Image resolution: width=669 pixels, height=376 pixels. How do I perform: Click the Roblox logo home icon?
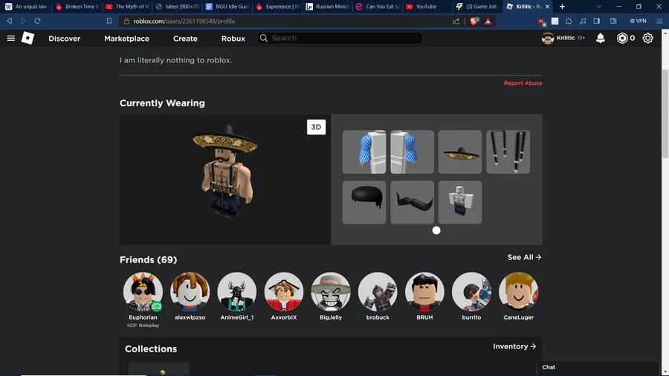(28, 39)
